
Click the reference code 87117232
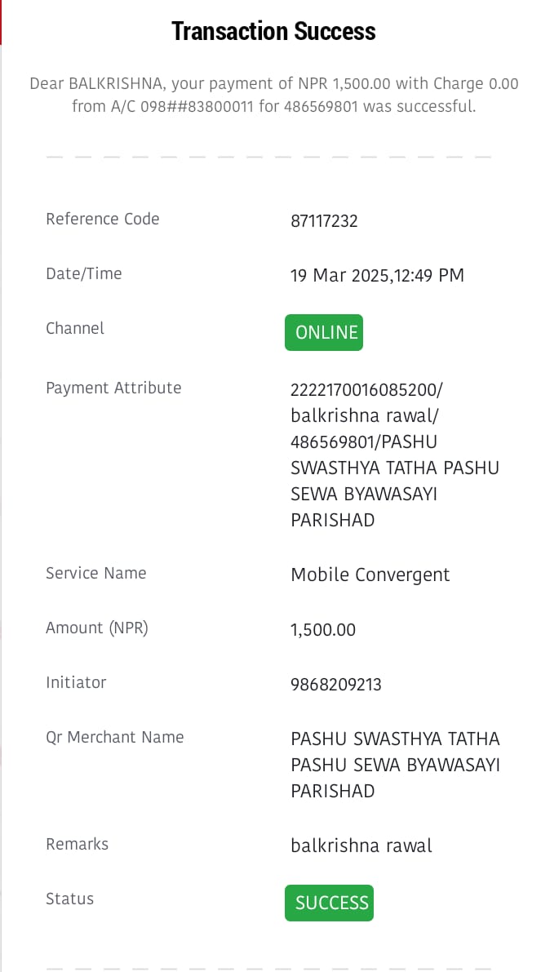(x=324, y=221)
